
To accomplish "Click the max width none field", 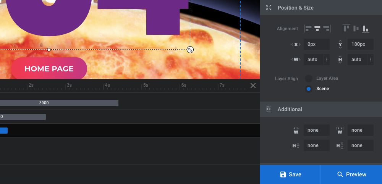I will (360, 130).
